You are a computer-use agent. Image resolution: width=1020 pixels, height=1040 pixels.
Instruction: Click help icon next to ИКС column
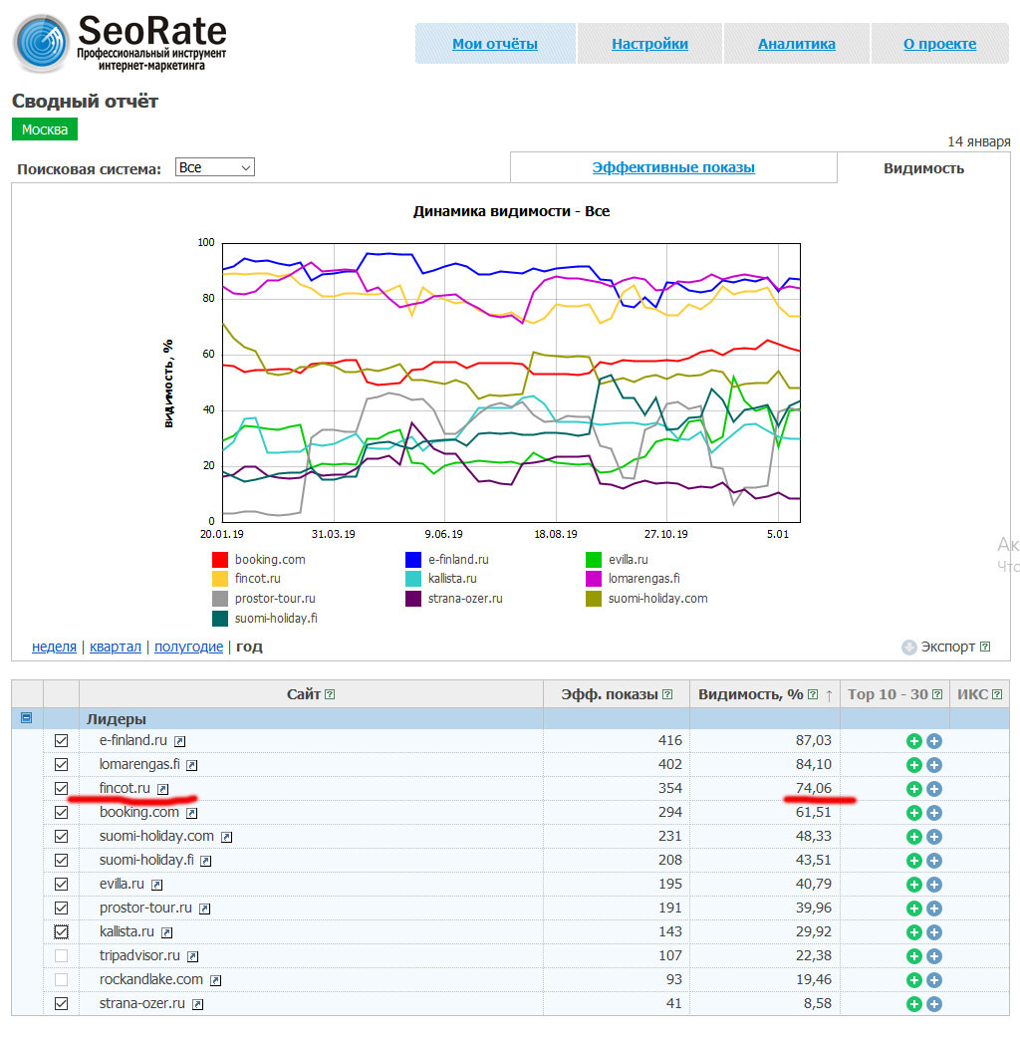tap(997, 694)
